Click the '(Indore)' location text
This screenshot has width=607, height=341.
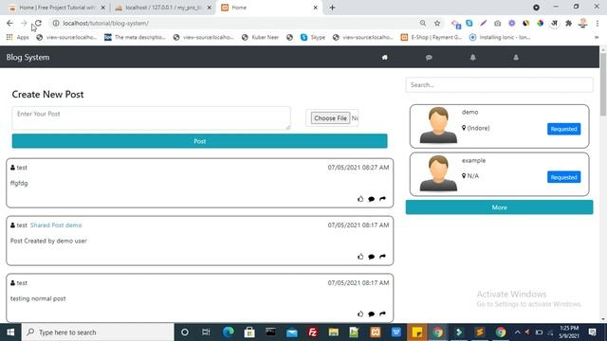tap(478, 128)
